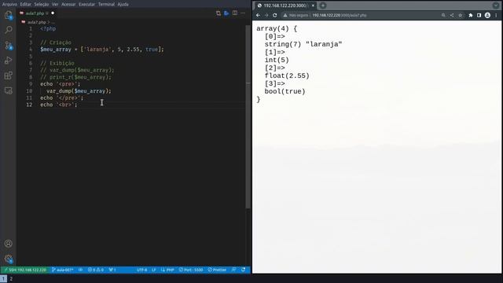Go back in the browser

click(258, 15)
